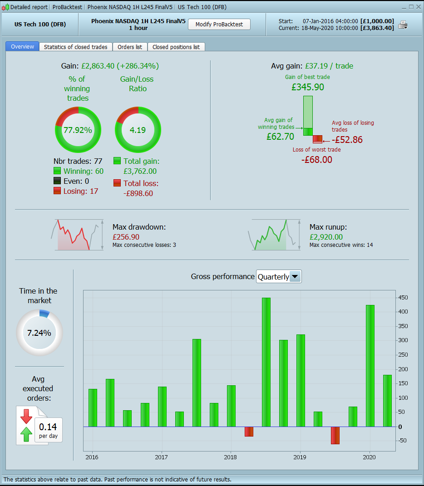Click the tallest green bar in 2018
This screenshot has width=424, height=486.
pyautogui.click(x=266, y=362)
